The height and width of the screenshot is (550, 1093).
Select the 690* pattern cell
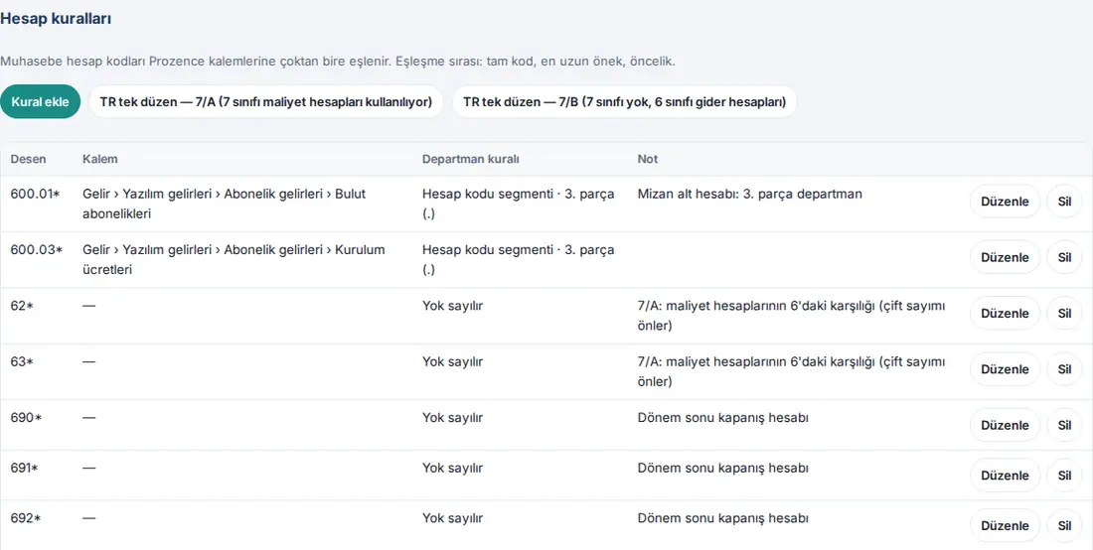tap(27, 418)
